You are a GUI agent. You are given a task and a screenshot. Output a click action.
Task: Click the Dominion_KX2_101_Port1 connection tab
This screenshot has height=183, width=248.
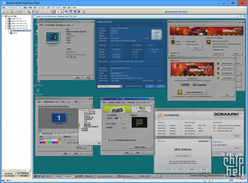click(175, 12)
